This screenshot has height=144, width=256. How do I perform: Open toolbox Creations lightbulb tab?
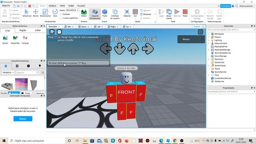40,66
